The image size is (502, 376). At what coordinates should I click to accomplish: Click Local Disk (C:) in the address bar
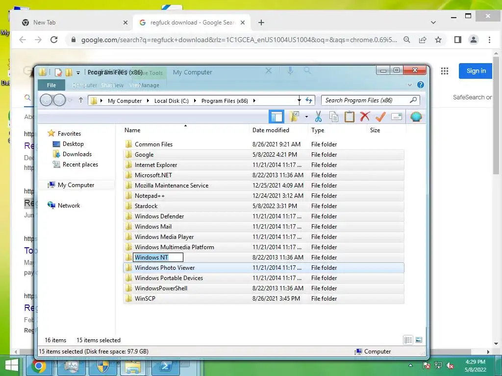(x=171, y=101)
